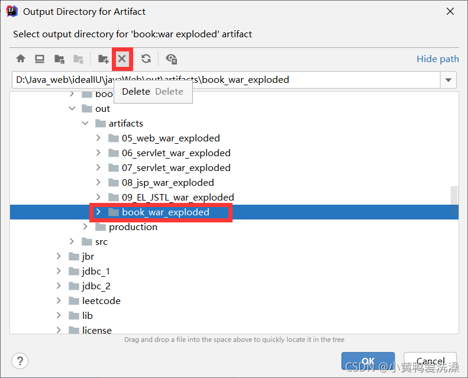
Task: Select the artifacts folder row
Action: coord(234,123)
